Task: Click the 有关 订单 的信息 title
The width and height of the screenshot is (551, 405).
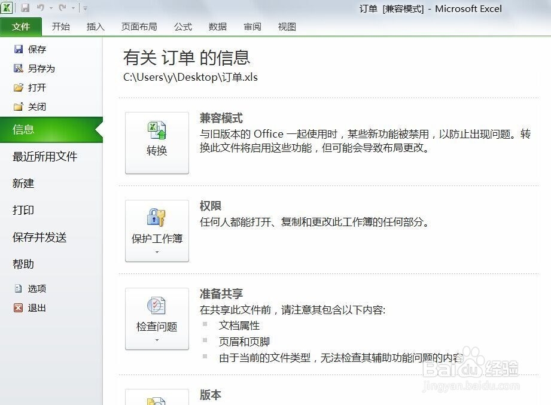Action: pyautogui.click(x=187, y=57)
